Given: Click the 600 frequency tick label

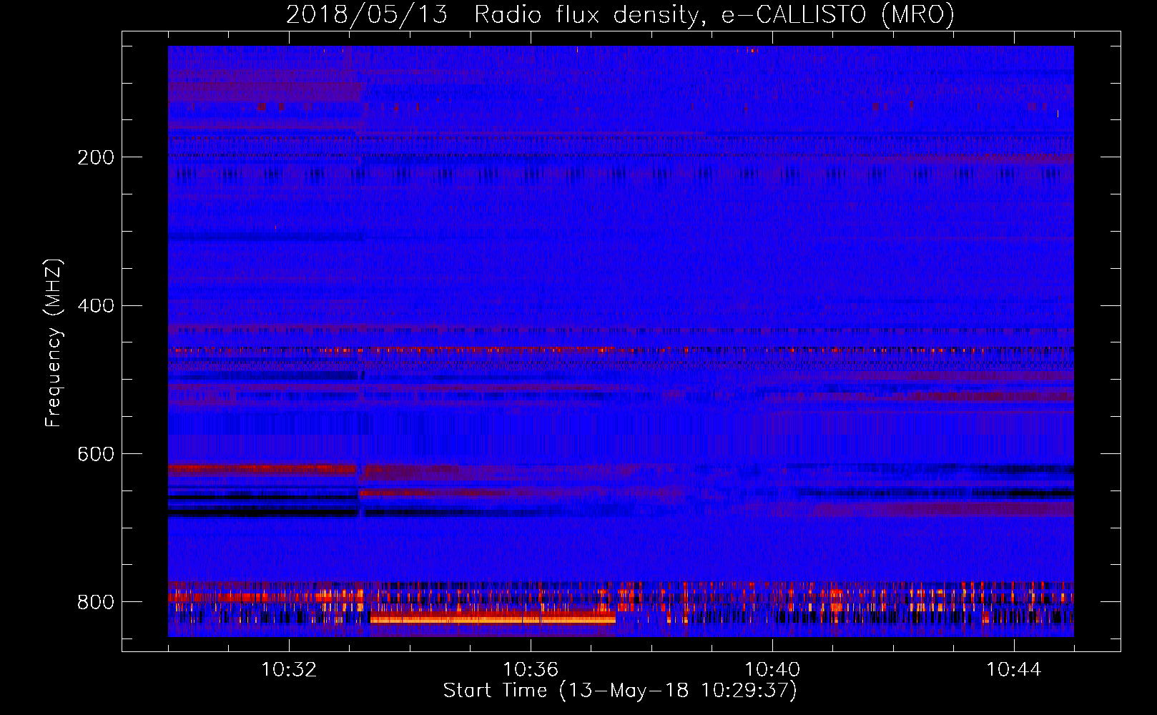Looking at the screenshot, I should pos(96,455).
